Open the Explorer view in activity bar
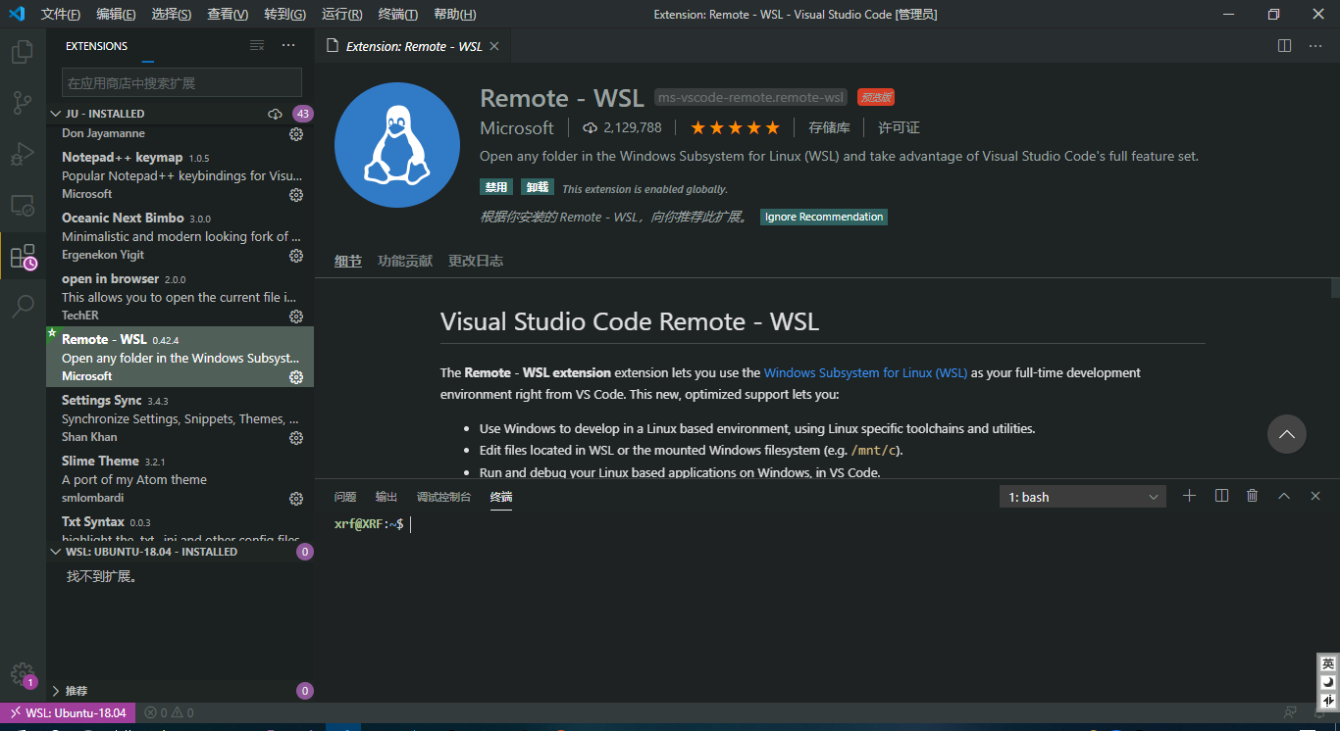The image size is (1340, 731). click(x=23, y=52)
